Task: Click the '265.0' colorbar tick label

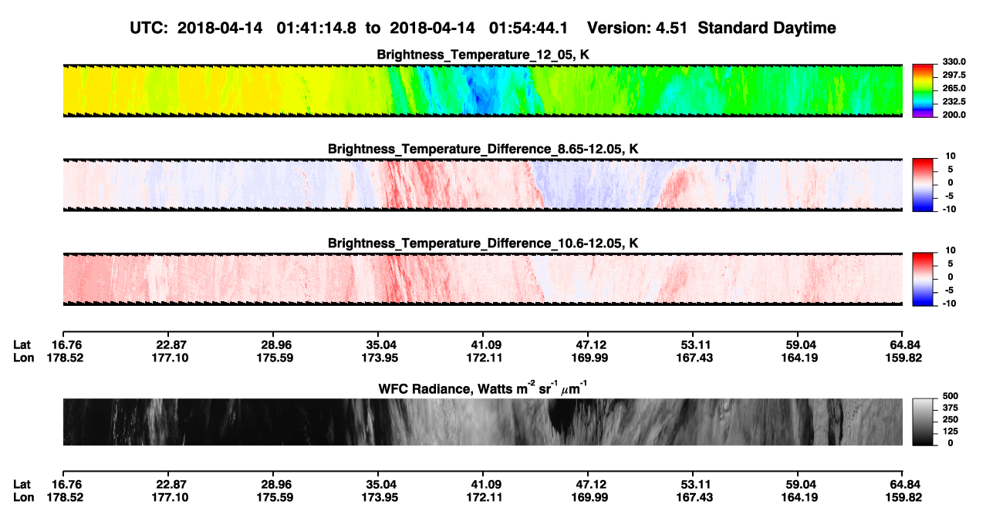Action: point(955,88)
